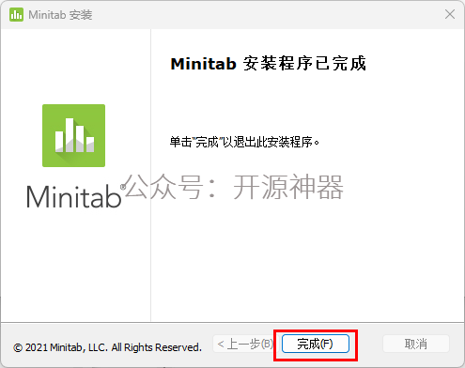Click the 完成(F) finish button

316,344
